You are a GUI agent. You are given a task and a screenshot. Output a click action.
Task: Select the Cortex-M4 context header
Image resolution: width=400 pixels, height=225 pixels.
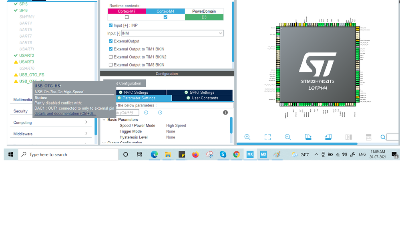coord(165,11)
